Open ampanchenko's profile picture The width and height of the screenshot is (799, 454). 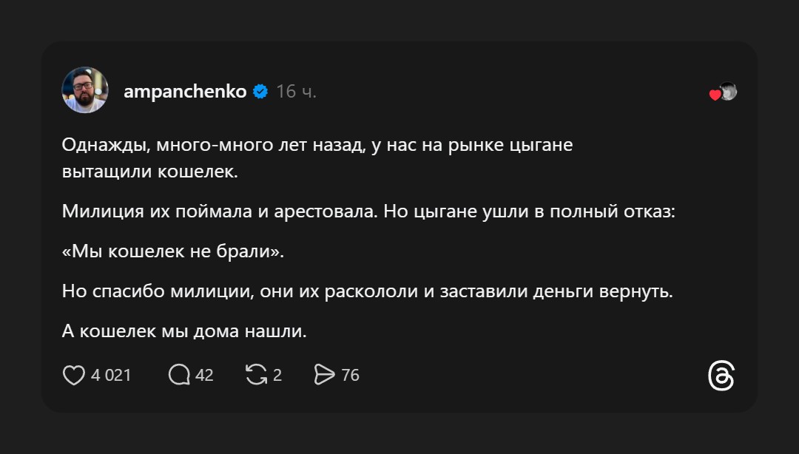[85, 90]
